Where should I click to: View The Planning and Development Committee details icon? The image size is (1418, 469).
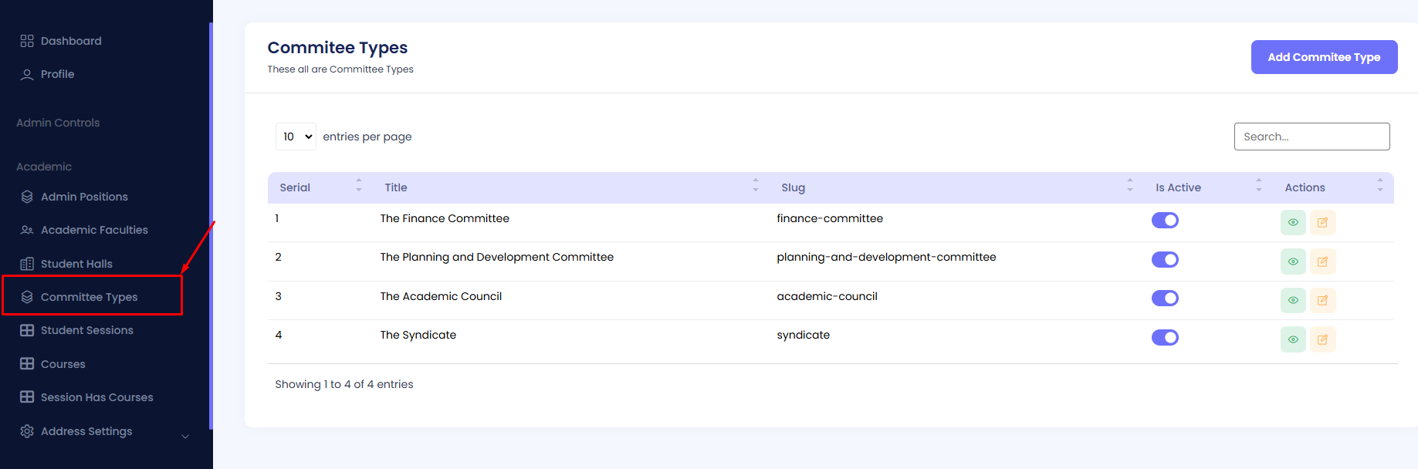pos(1292,261)
